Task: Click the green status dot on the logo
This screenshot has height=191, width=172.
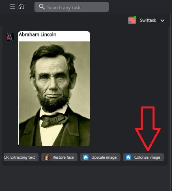Action: 135,17
